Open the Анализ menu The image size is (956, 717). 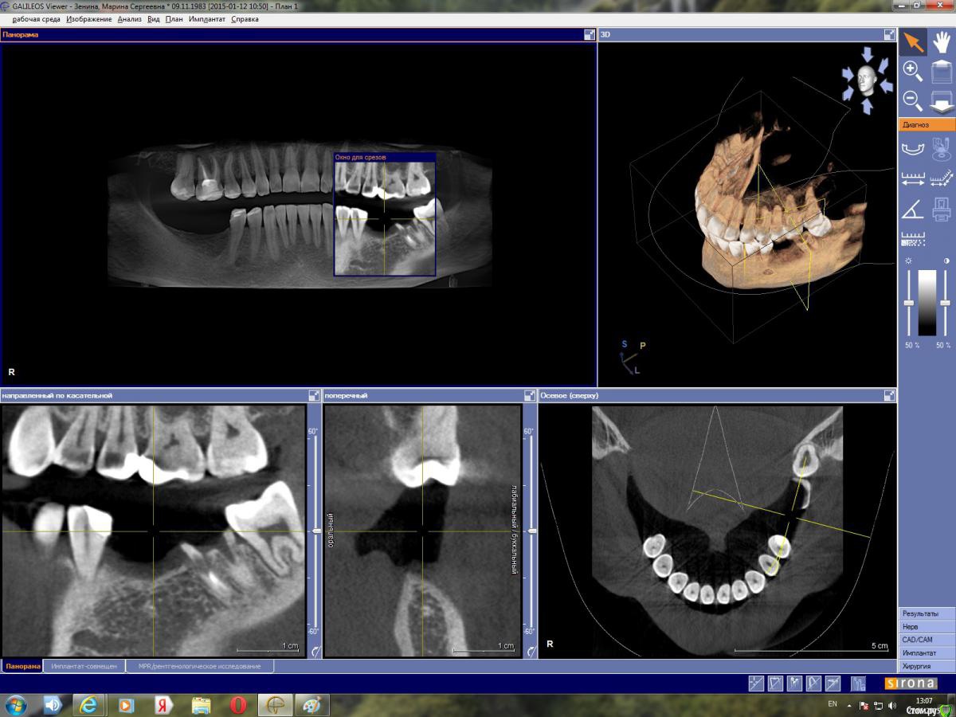click(x=129, y=19)
